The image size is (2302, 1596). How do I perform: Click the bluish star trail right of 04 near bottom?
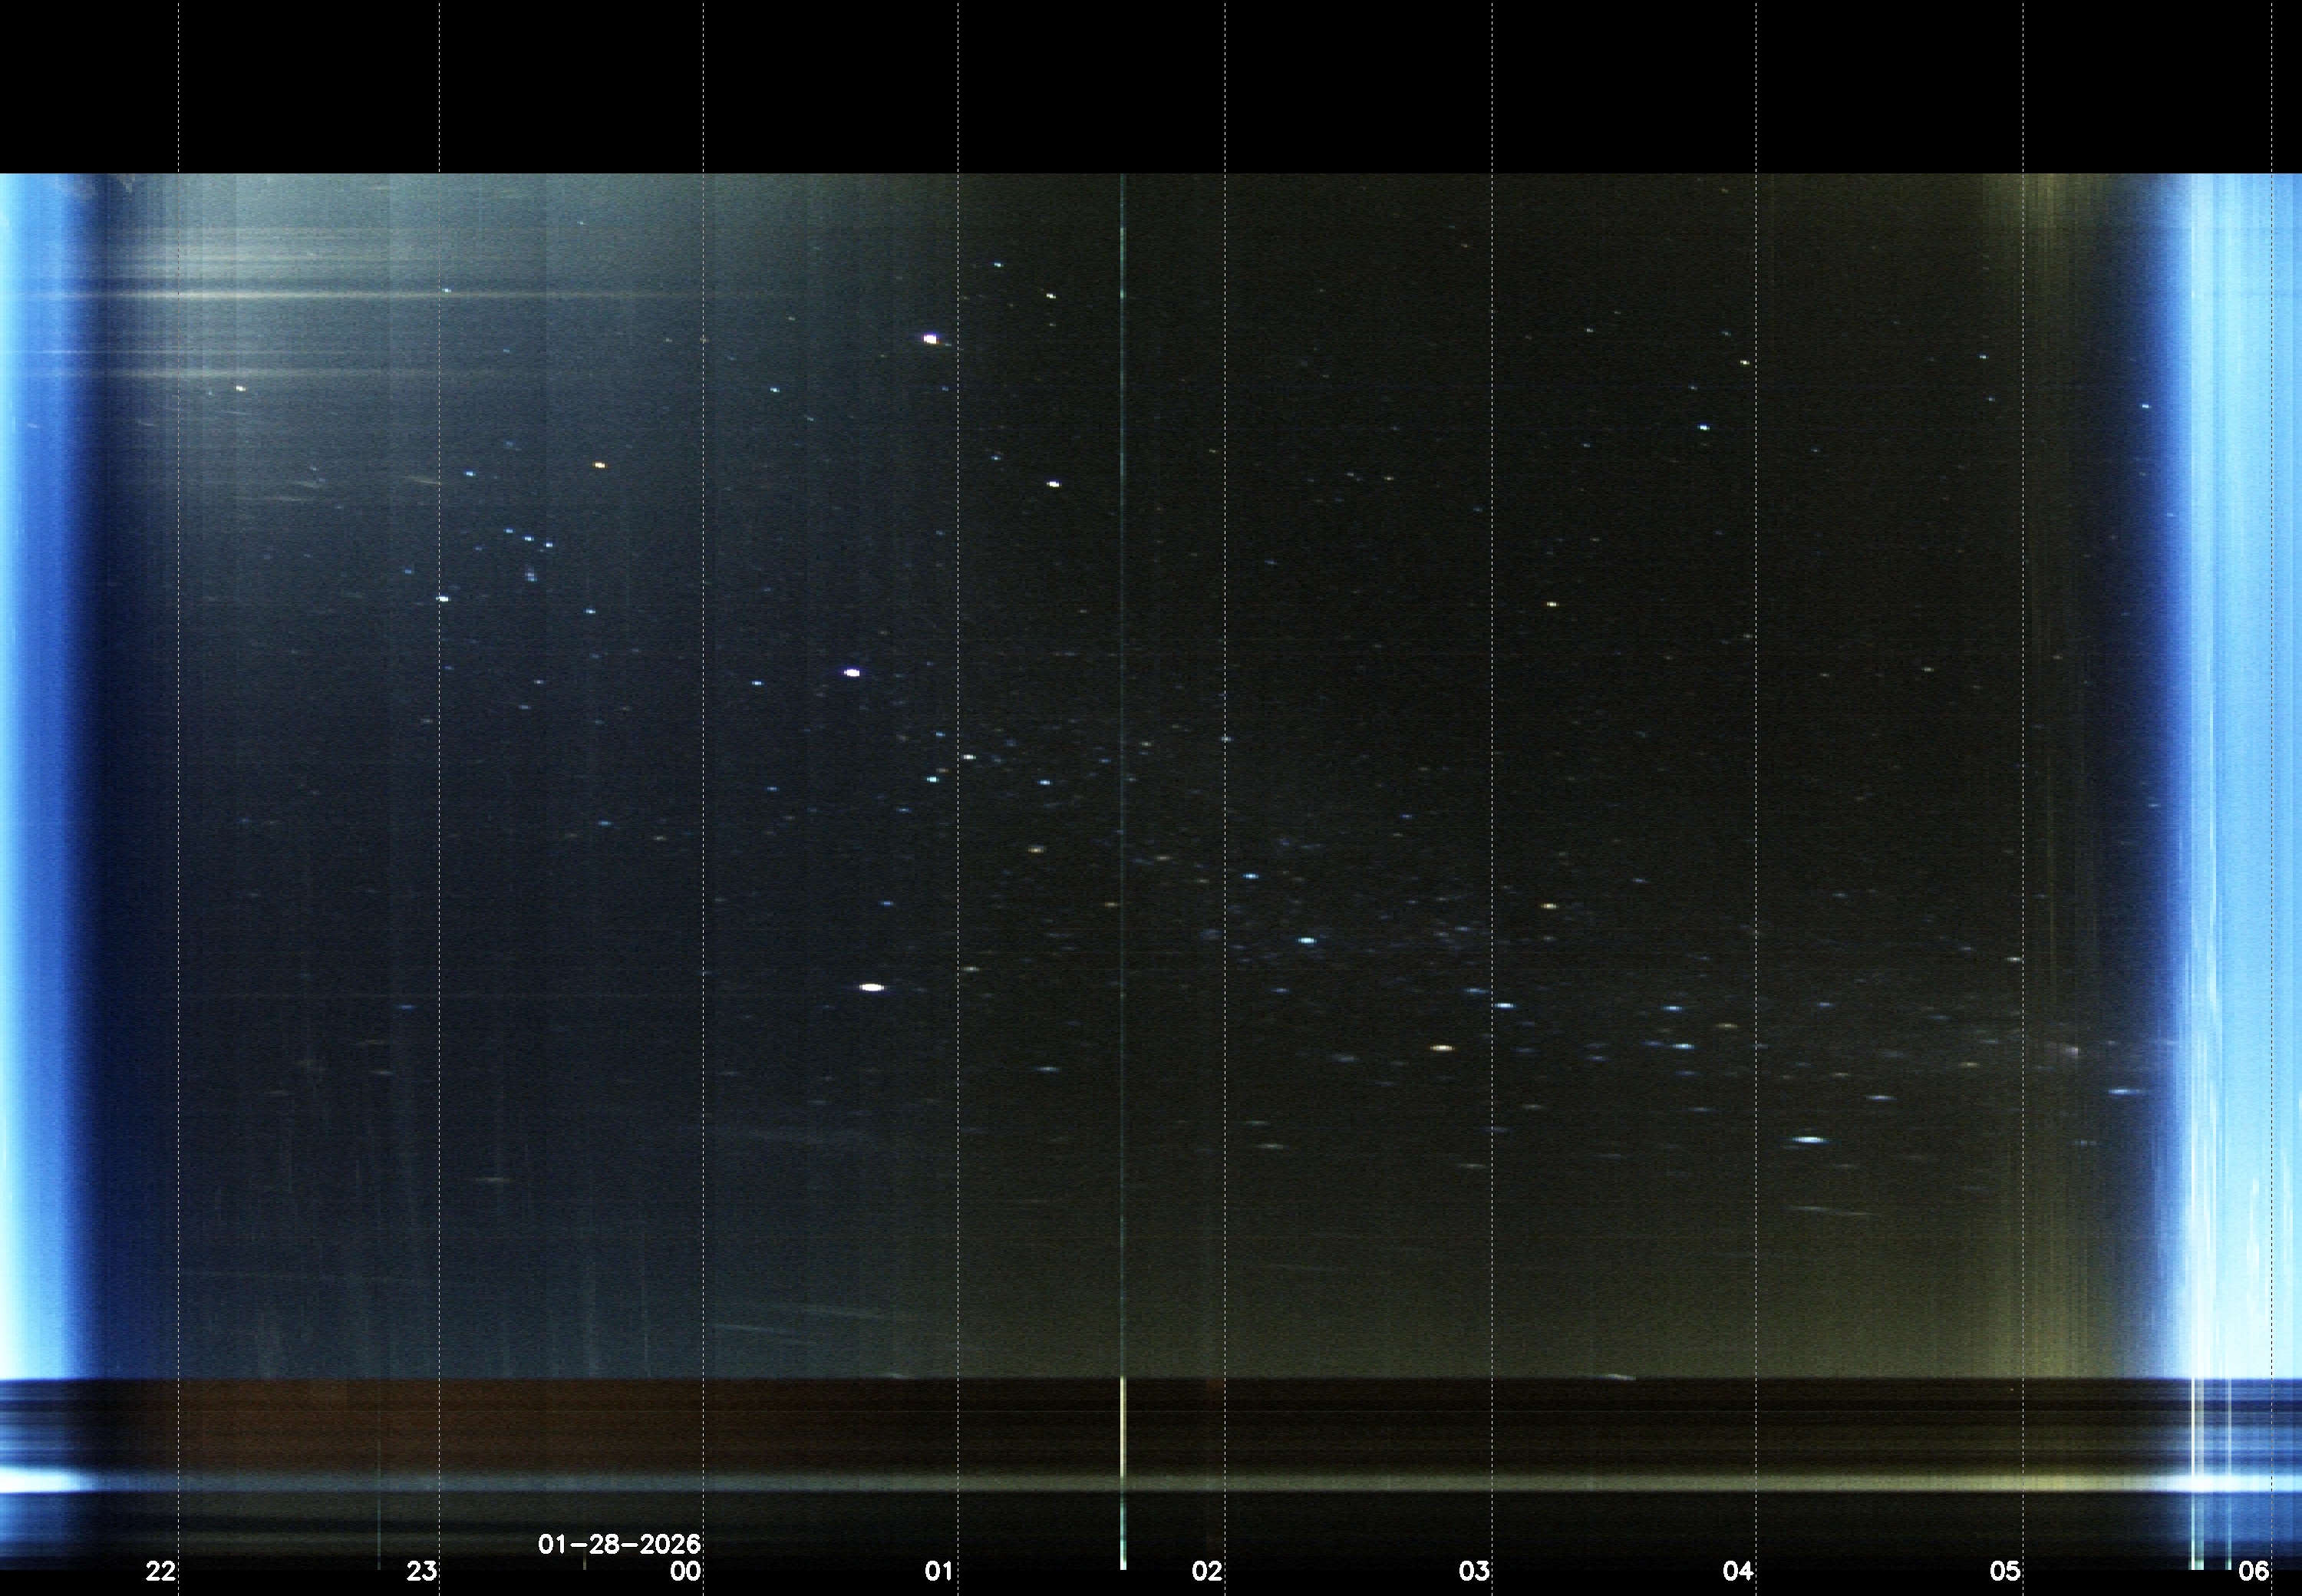point(1810,1140)
